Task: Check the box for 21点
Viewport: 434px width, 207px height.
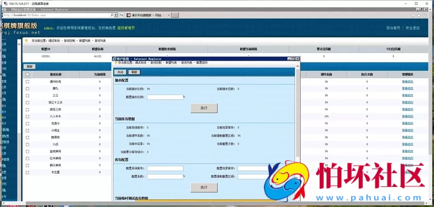Action: tap(27, 145)
